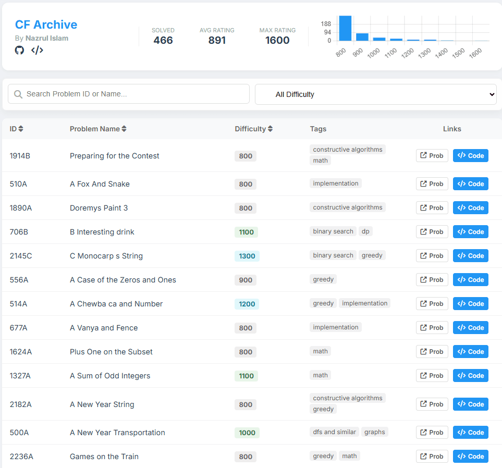Click the SOLVED 466 stat
The image size is (502, 468).
[x=163, y=36]
